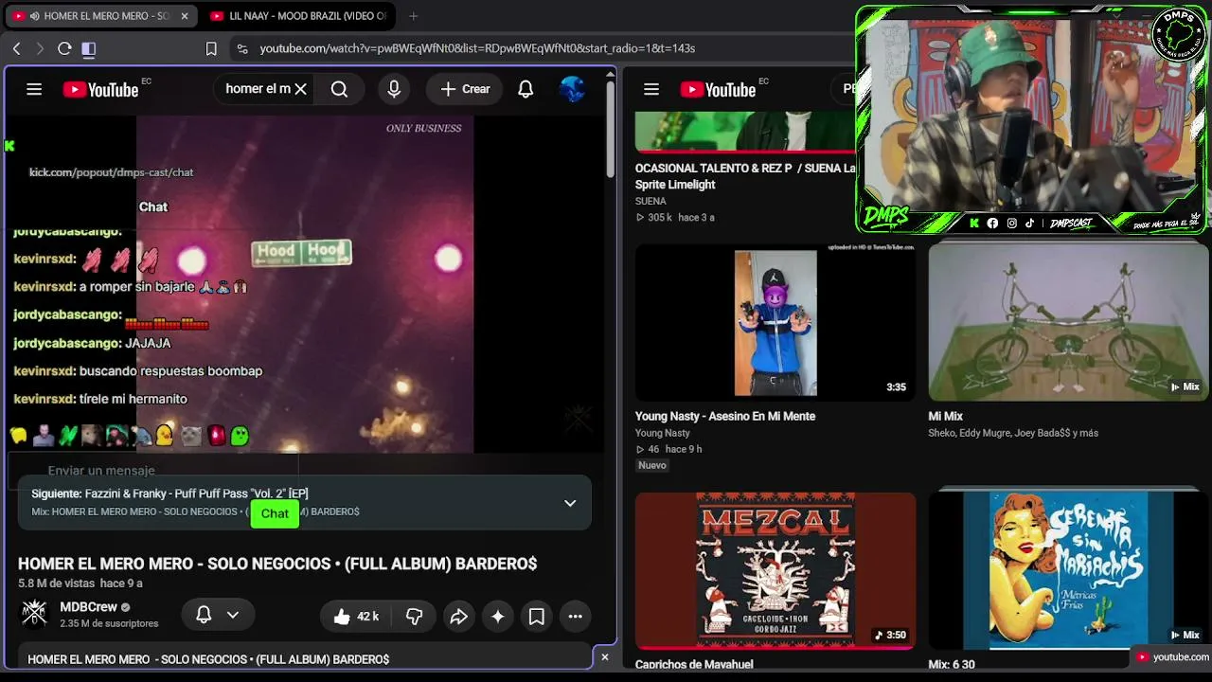Go to YouTube home via right window logo
The height and width of the screenshot is (682, 1212).
click(x=718, y=89)
